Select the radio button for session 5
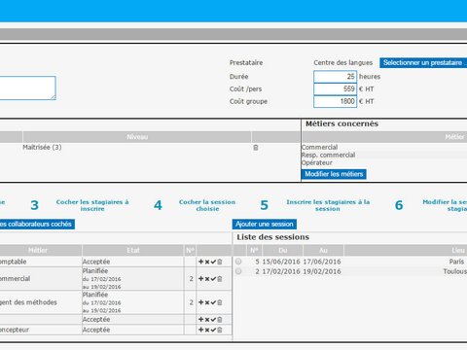The image size is (467, 350). [238, 262]
